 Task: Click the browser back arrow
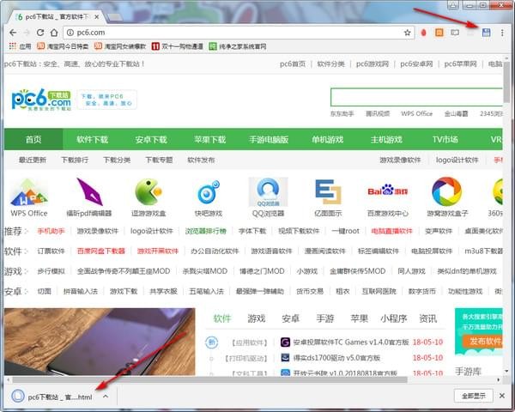[x=13, y=33]
